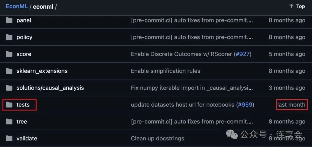
Task: Go to EconML repository root breadcrumb
Action: pyautogui.click(x=17, y=6)
